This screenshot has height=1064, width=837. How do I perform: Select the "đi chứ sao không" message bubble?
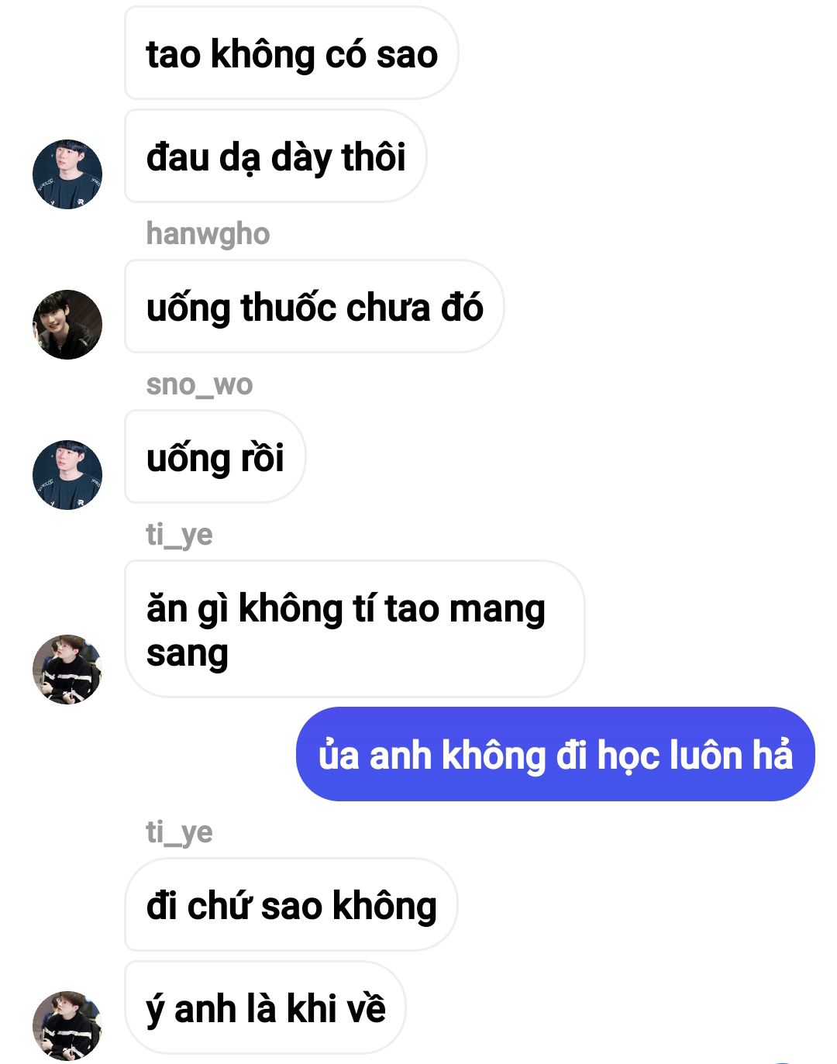pyautogui.click(x=291, y=904)
